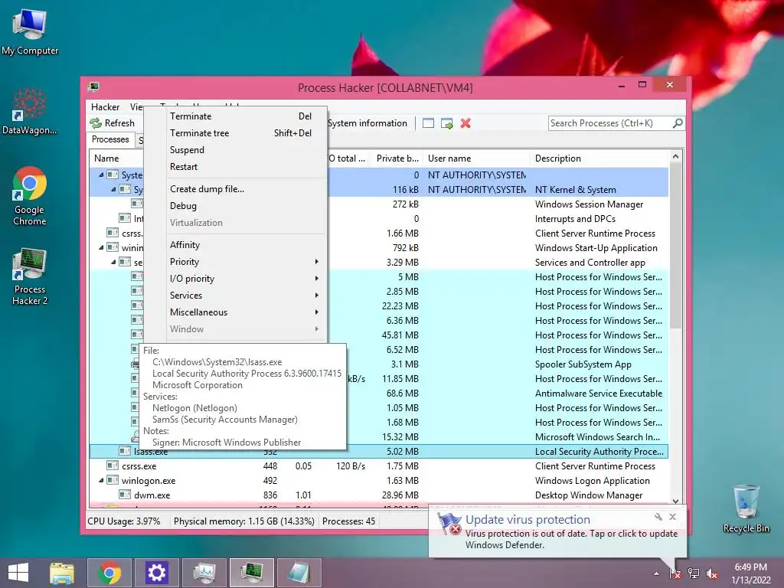Image resolution: width=784 pixels, height=588 pixels.
Task: Switch to Process Hacker taskbar button
Action: click(251, 573)
